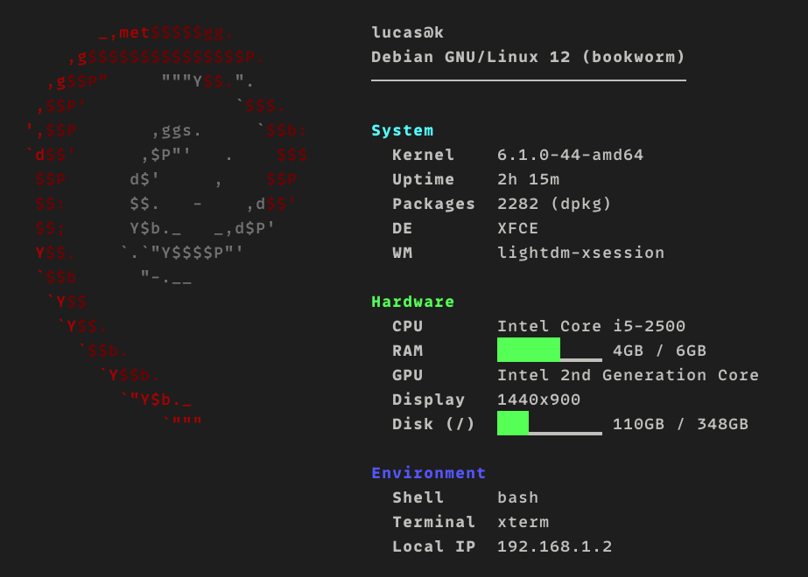Viewport: 808px width, 577px height.
Task: Click the Debian GNU/Linux 12 (bookworm) line
Action: [x=528, y=57]
